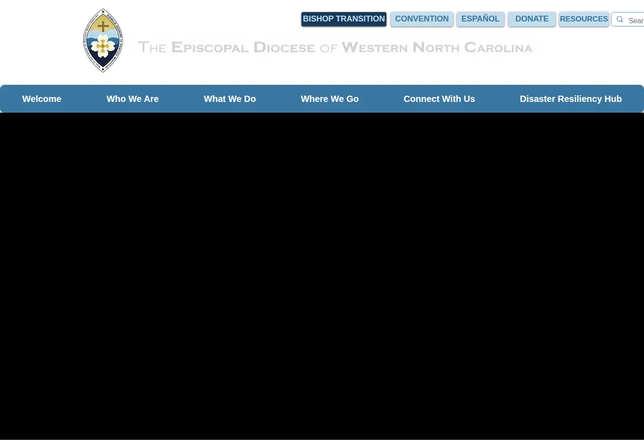The height and width of the screenshot is (447, 644).
Task: Open the Disaster Resiliency Hub menu
Action: coord(571,99)
